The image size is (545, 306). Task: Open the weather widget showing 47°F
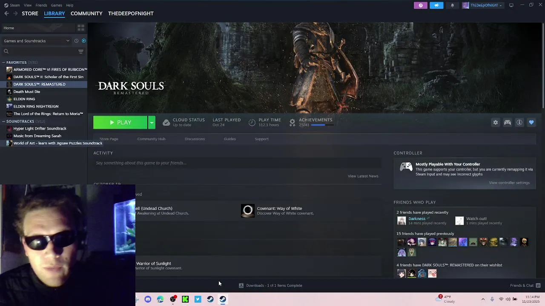445,299
